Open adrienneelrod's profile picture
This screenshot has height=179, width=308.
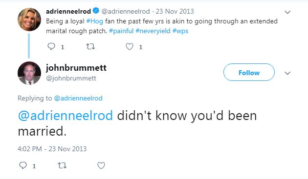point(29,20)
